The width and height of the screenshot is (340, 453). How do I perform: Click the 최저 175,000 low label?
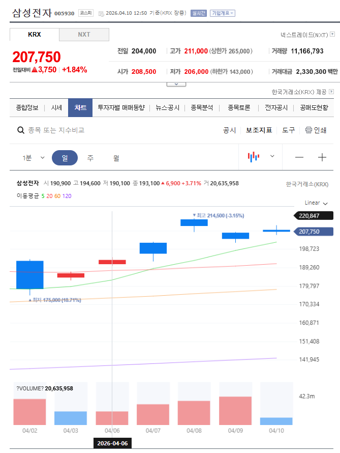click(x=55, y=300)
